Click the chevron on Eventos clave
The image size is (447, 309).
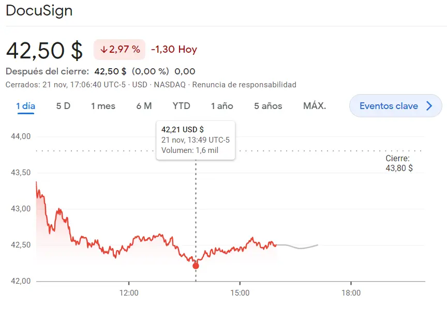coord(428,105)
